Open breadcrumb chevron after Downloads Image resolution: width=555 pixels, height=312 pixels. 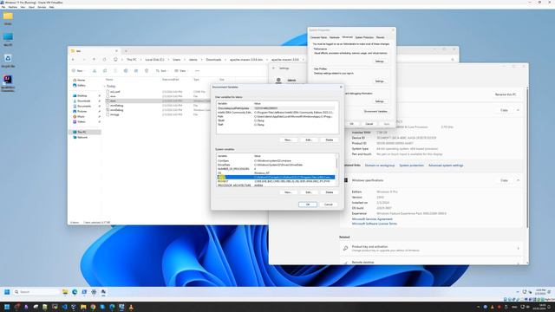point(225,60)
